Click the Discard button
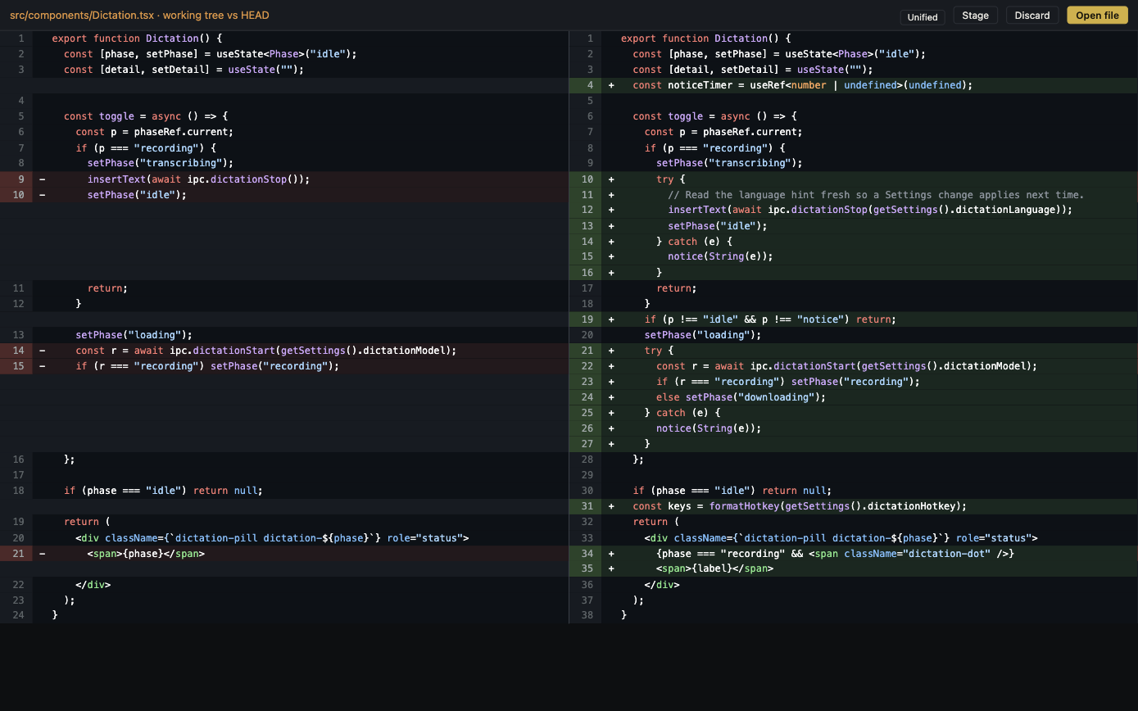 point(1032,16)
